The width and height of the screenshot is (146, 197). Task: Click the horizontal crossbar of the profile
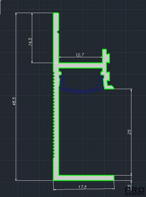click(x=80, y=65)
